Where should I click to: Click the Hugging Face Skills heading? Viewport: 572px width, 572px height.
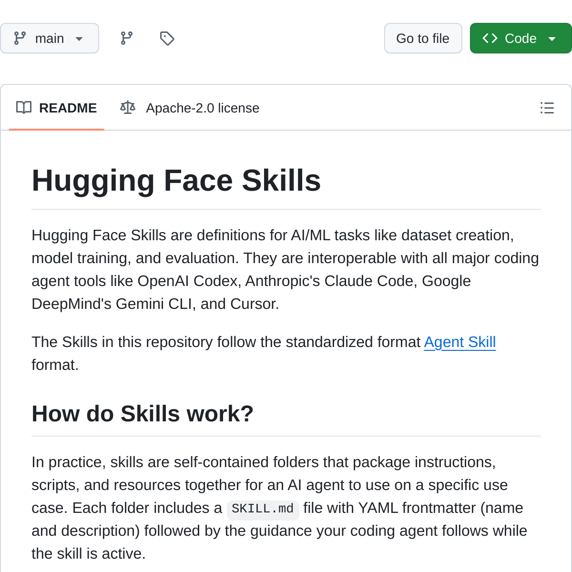[176, 181]
